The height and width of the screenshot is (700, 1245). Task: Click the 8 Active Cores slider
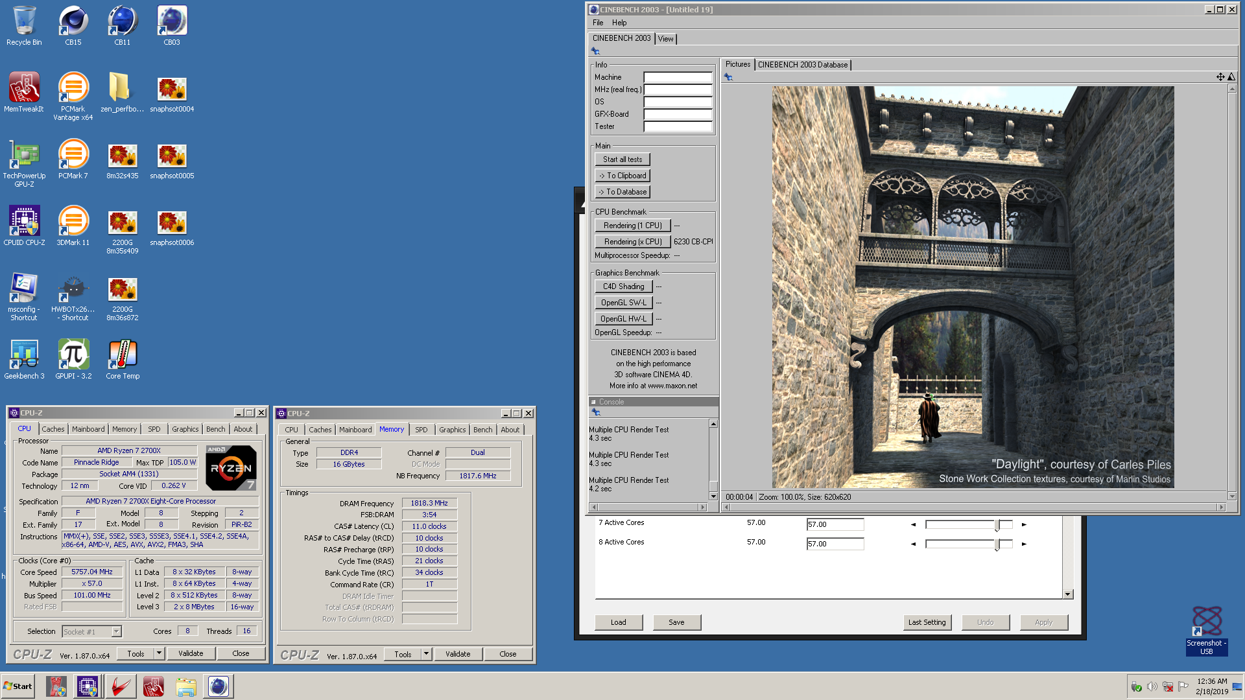969,544
